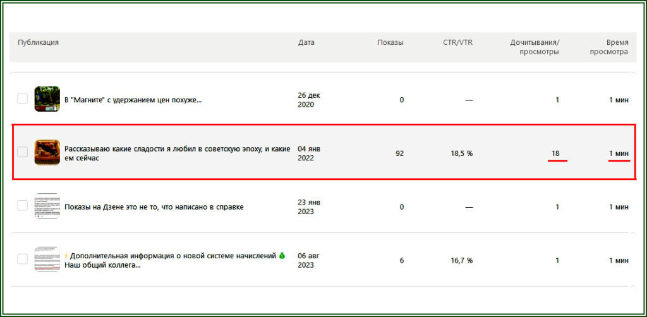Click the CTR value "18,5 %"
647x317 pixels.
(x=461, y=153)
